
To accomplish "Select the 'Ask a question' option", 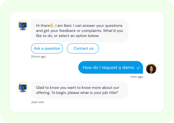I will pos(47,48).
